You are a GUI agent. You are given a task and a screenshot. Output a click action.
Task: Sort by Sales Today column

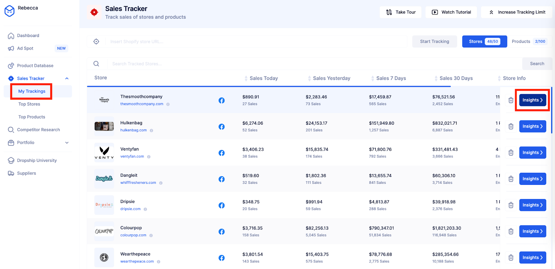click(261, 78)
